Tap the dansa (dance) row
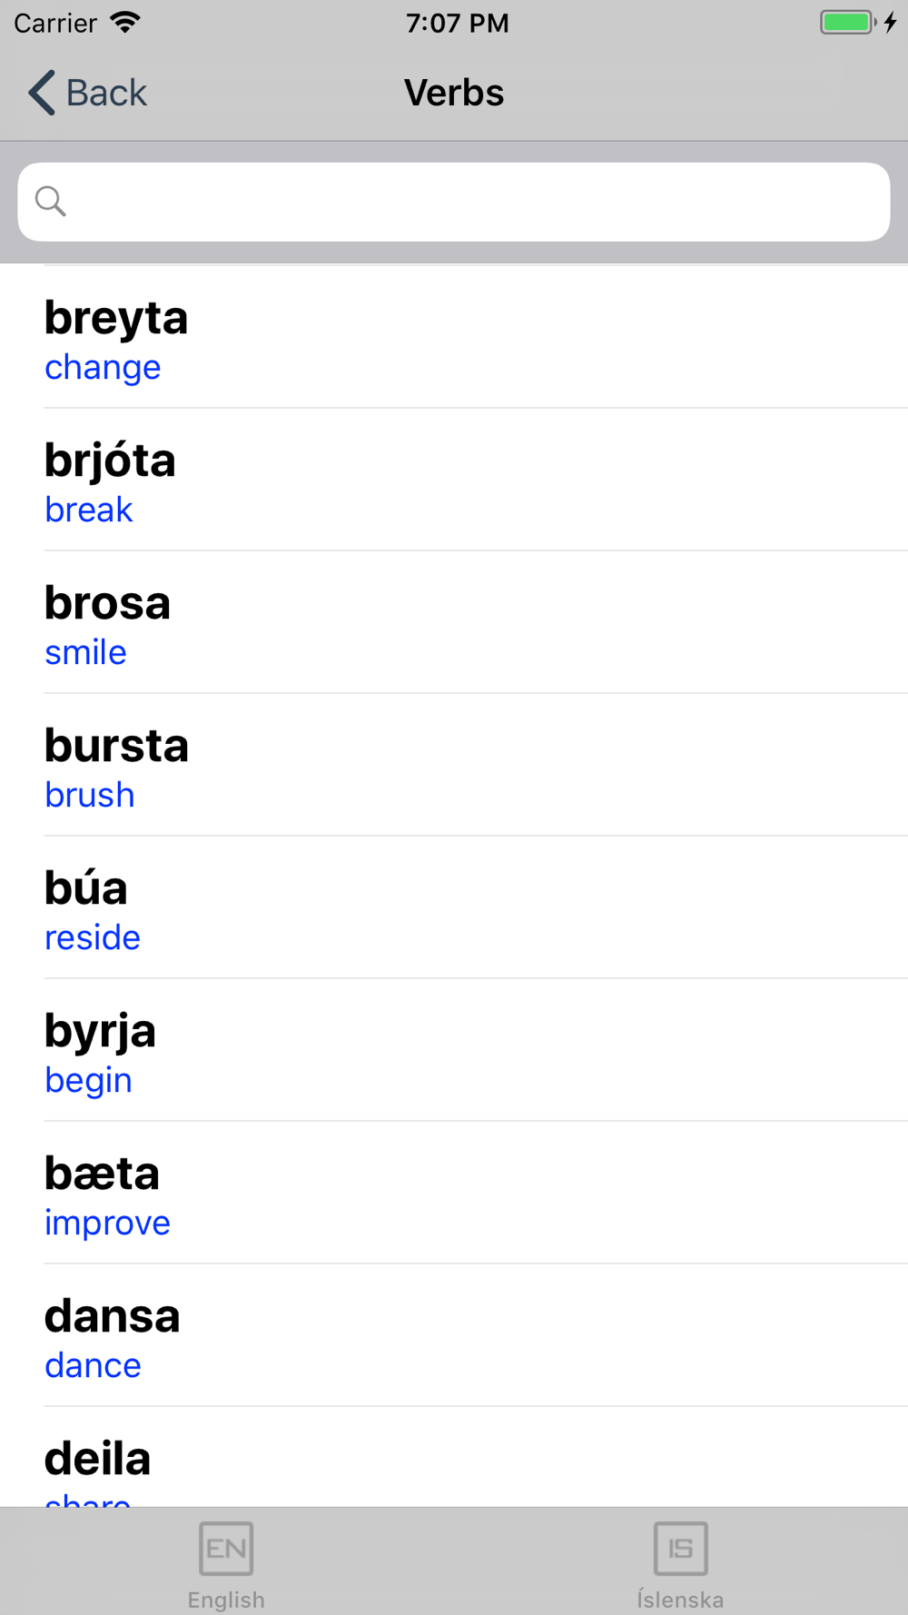 coord(454,1336)
